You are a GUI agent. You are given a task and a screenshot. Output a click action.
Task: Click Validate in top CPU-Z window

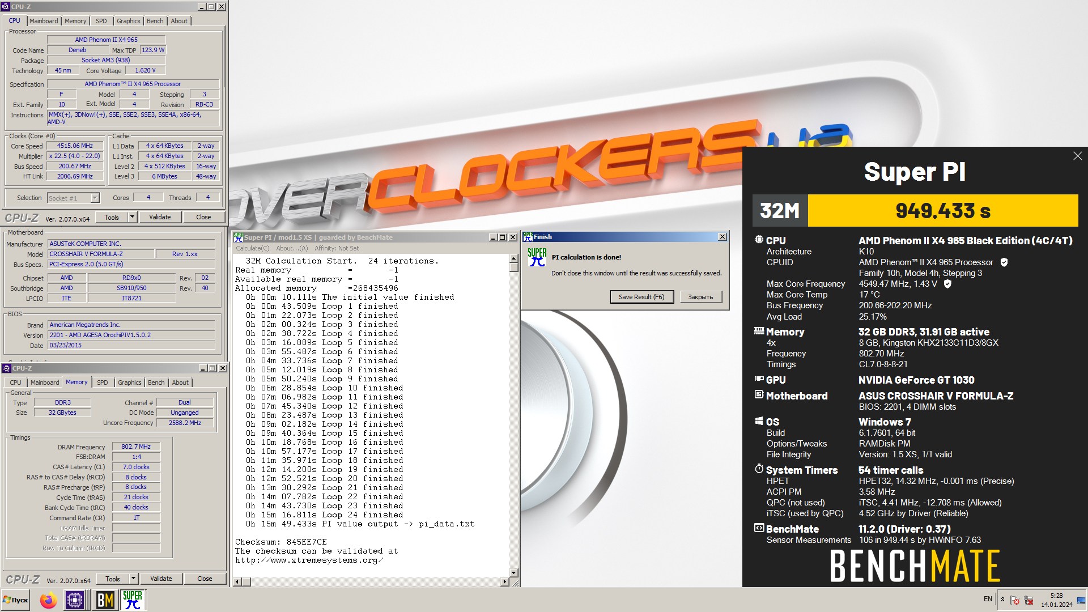(160, 217)
